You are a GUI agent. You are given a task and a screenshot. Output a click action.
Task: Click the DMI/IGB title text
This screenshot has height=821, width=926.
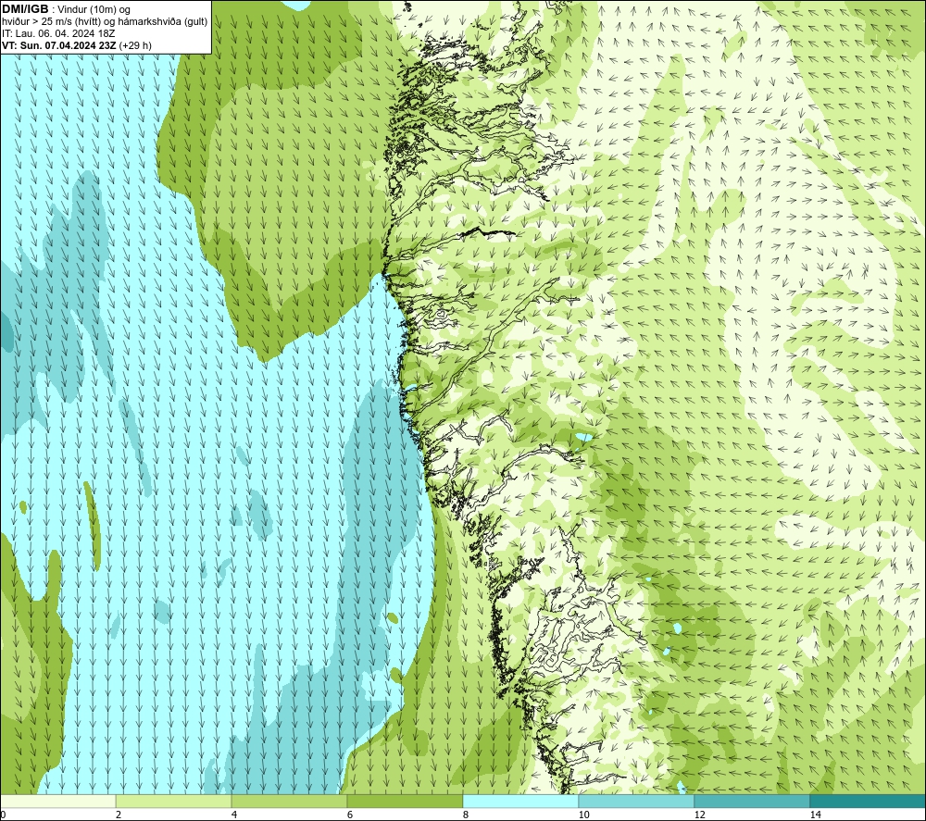pyautogui.click(x=25, y=9)
